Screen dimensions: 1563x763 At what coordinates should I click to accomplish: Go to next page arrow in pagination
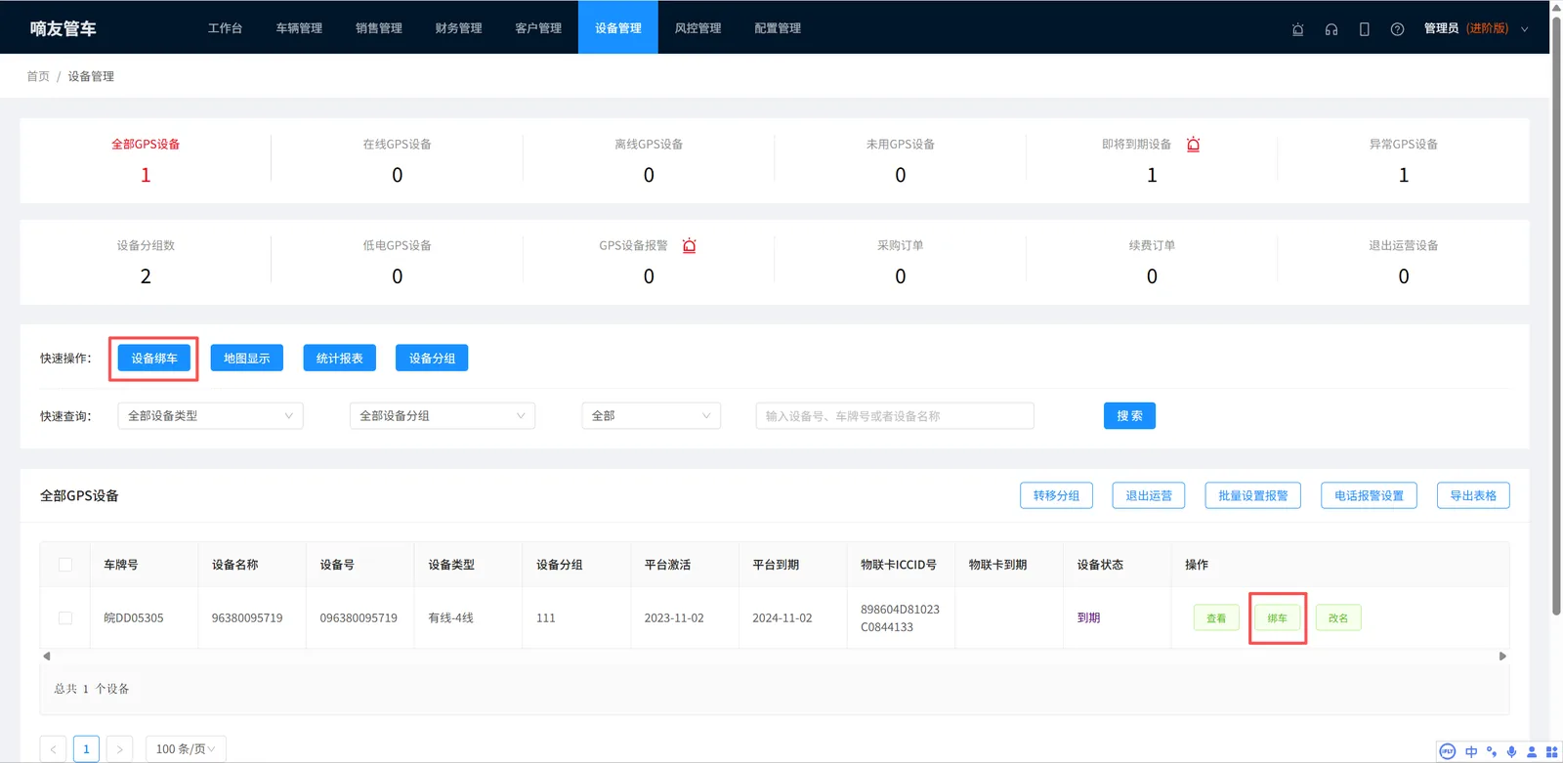coord(119,749)
